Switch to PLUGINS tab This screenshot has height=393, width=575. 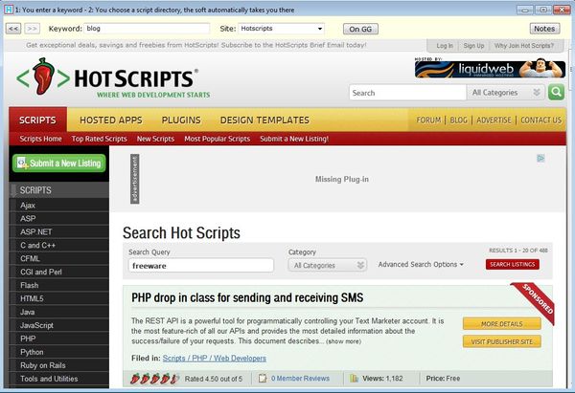click(x=181, y=120)
